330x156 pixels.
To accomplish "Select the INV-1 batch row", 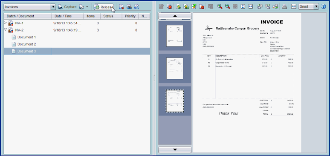I will coord(77,23).
